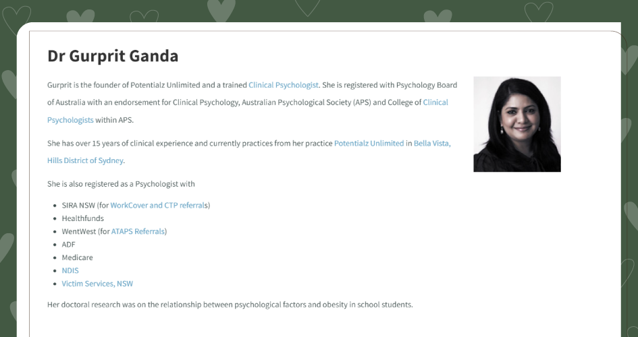Click the outlined heart icon in top-left corner
The width and height of the screenshot is (638, 337).
click(16, 18)
